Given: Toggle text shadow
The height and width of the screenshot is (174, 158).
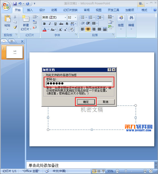Looking at the screenshot, I should point(67,24).
